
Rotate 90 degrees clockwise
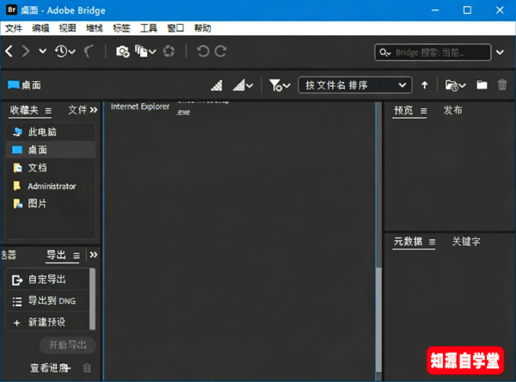221,52
